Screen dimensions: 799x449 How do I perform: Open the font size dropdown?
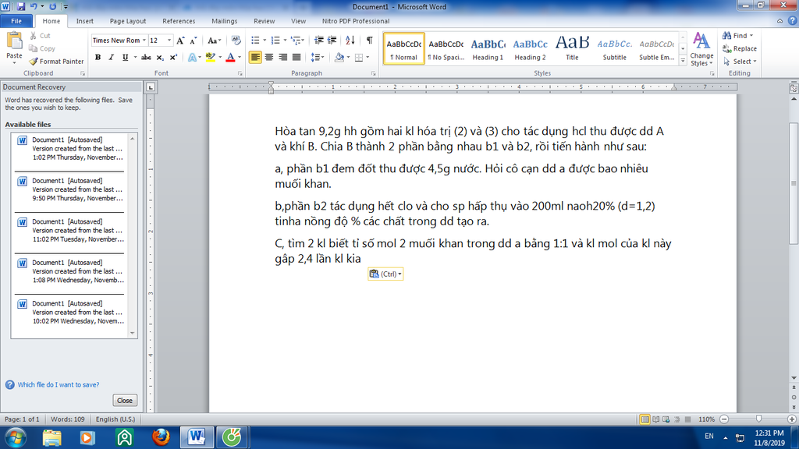(x=169, y=41)
